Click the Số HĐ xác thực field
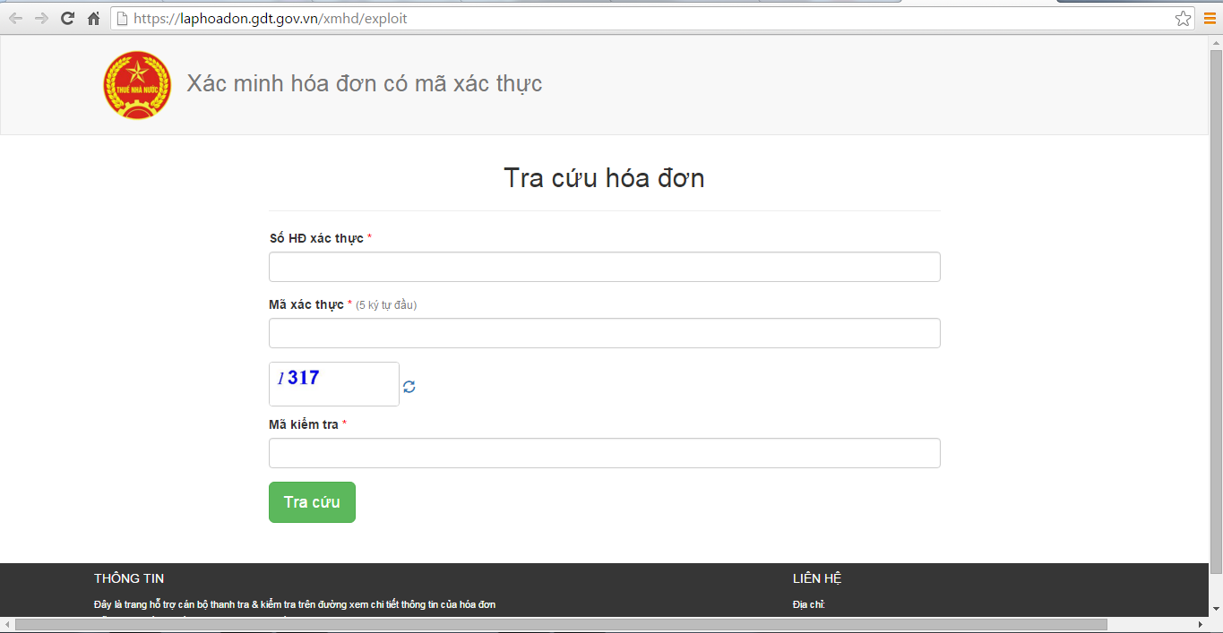The image size is (1223, 633). [604, 267]
